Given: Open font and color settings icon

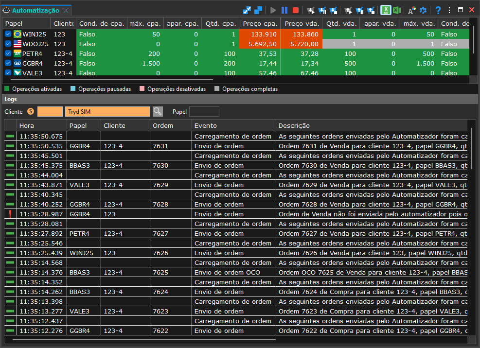Looking at the screenshot, I should point(412,10).
